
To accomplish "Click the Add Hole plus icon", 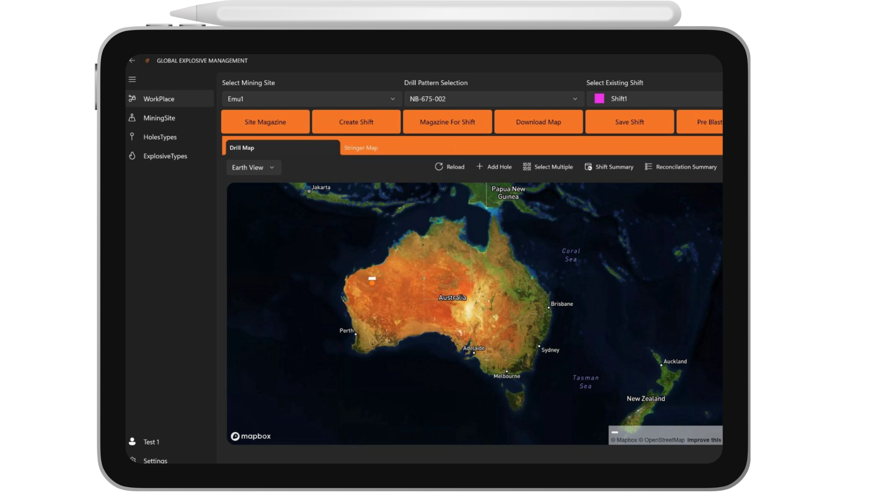I will 479,167.
